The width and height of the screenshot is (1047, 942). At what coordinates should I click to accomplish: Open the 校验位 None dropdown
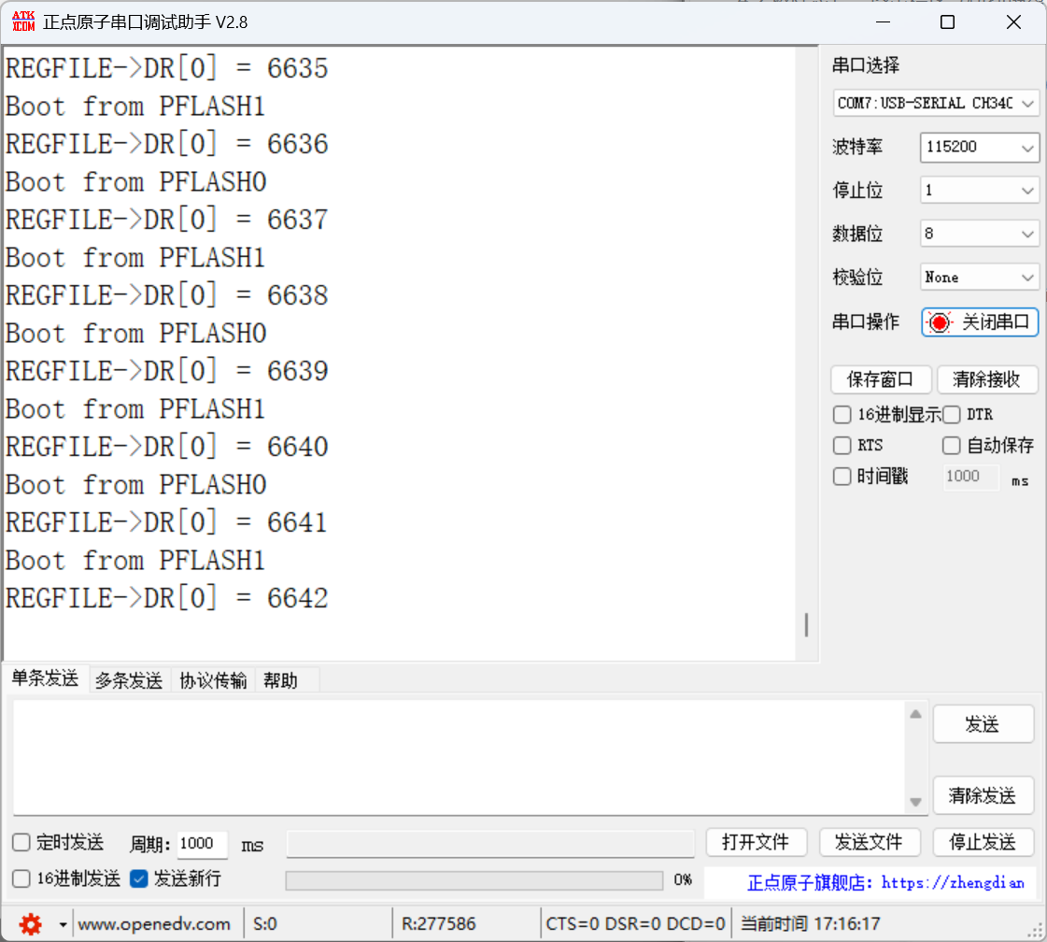(979, 278)
